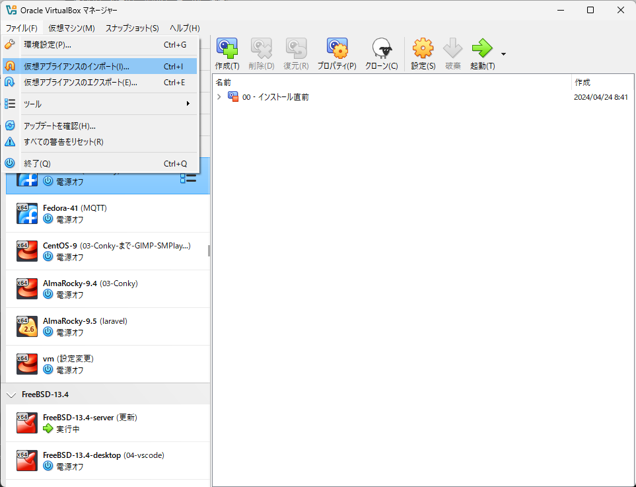The height and width of the screenshot is (487, 636).
Task: Click the vm (設定変更) OS icon
Action: point(27,365)
